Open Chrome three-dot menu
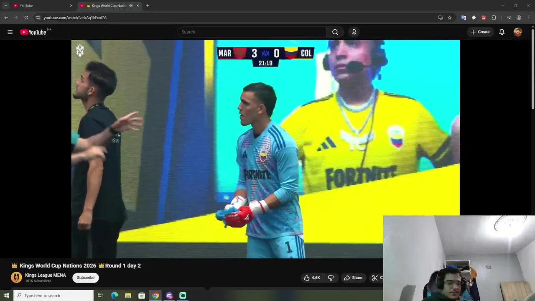The width and height of the screenshot is (535, 301). pyautogui.click(x=529, y=18)
